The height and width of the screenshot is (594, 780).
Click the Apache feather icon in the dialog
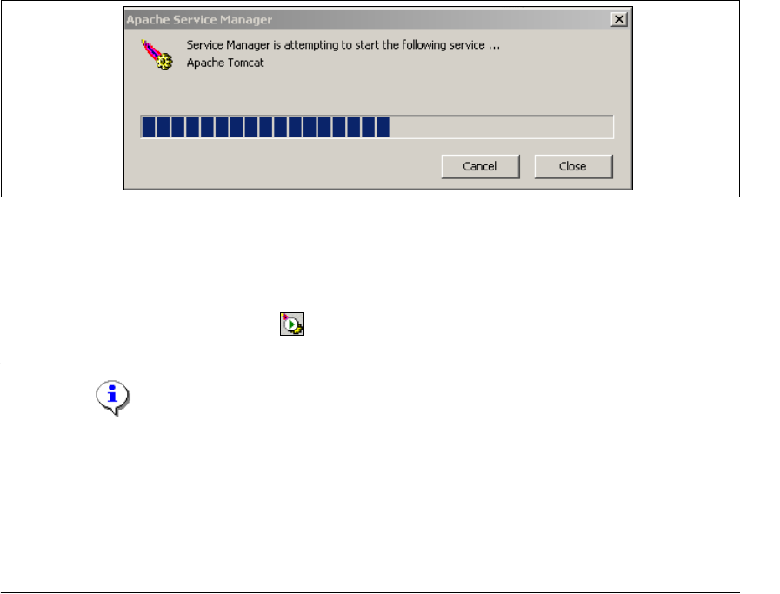point(157,55)
